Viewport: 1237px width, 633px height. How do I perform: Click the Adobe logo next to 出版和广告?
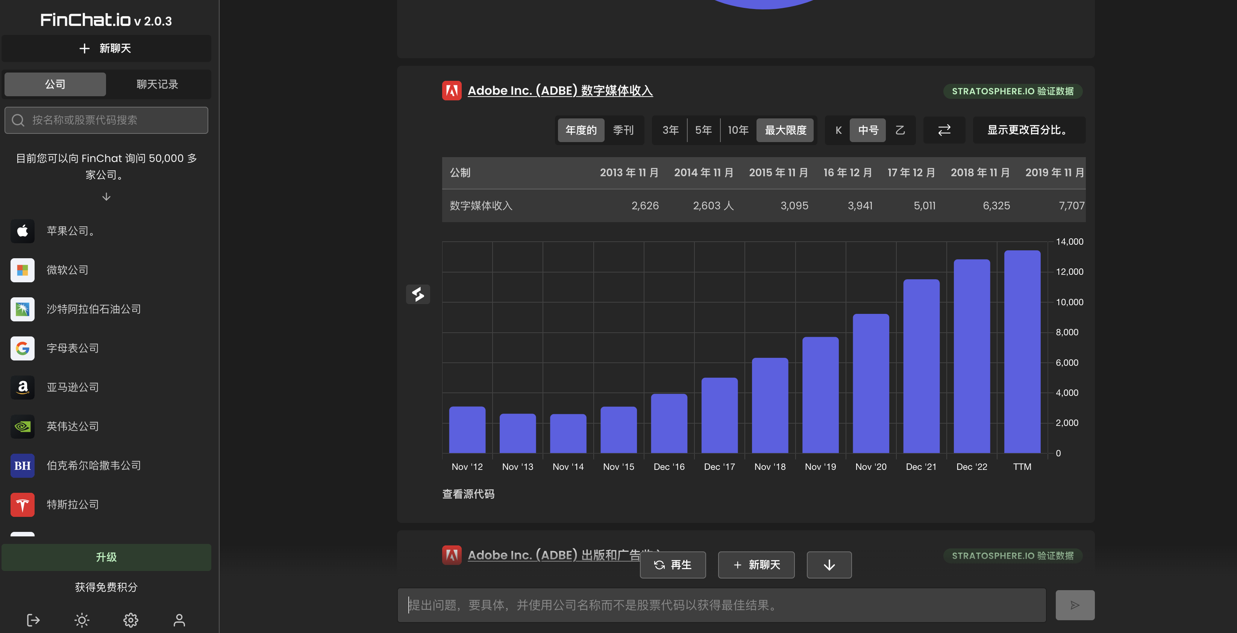(452, 555)
